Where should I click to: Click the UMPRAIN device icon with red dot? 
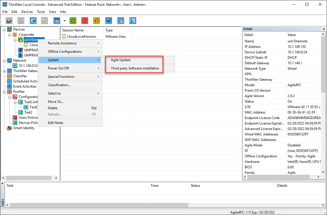pyautogui.click(x=20, y=50)
